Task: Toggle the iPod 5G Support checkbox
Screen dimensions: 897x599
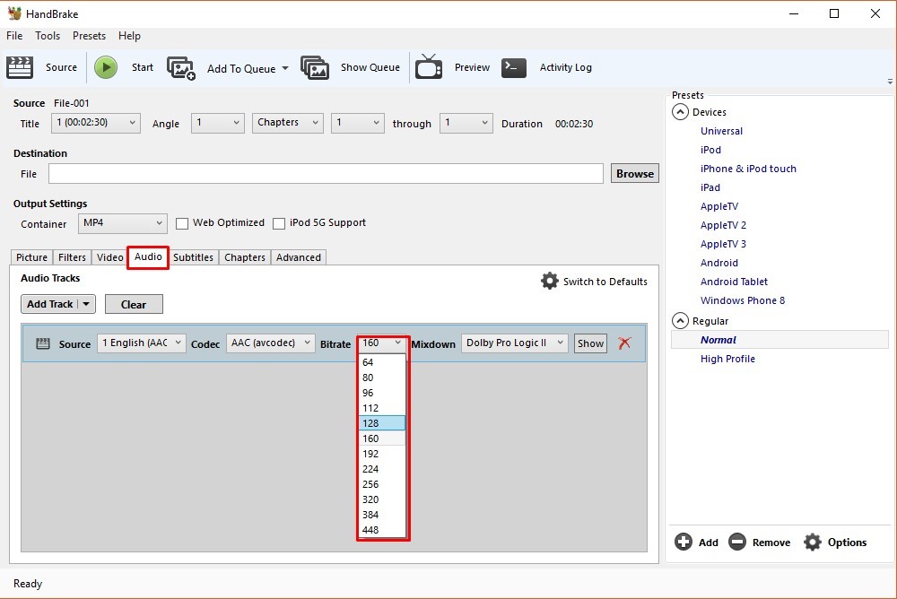Action: point(279,223)
